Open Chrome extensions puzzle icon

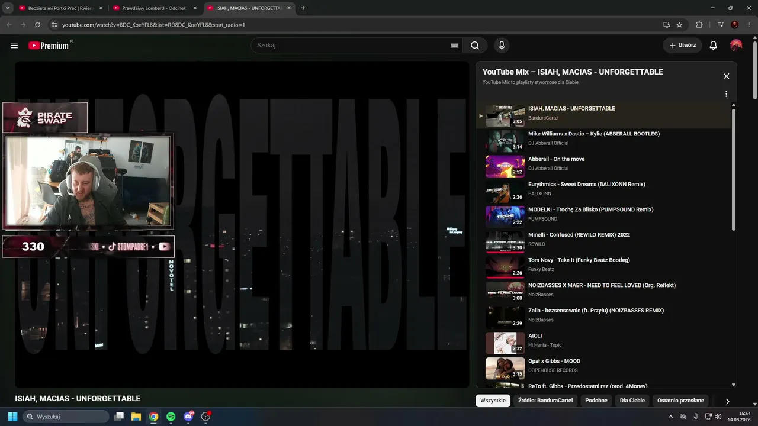point(699,25)
